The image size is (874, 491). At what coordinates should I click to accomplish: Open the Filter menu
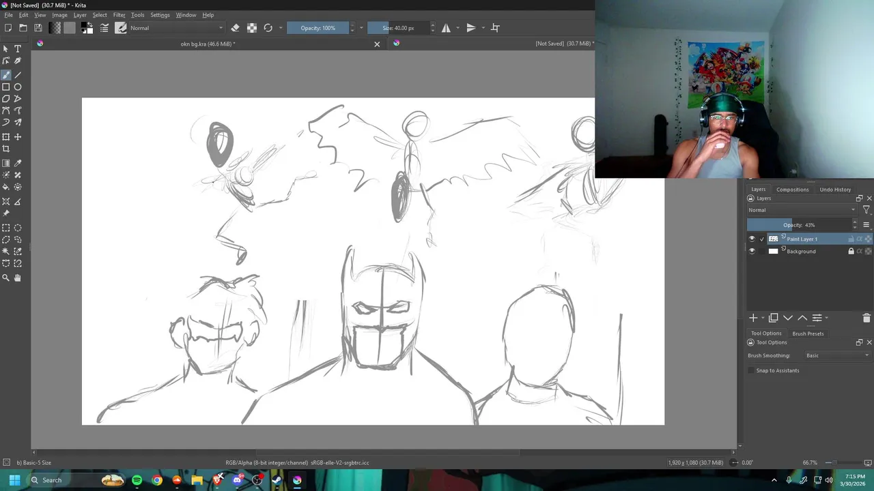(x=119, y=15)
